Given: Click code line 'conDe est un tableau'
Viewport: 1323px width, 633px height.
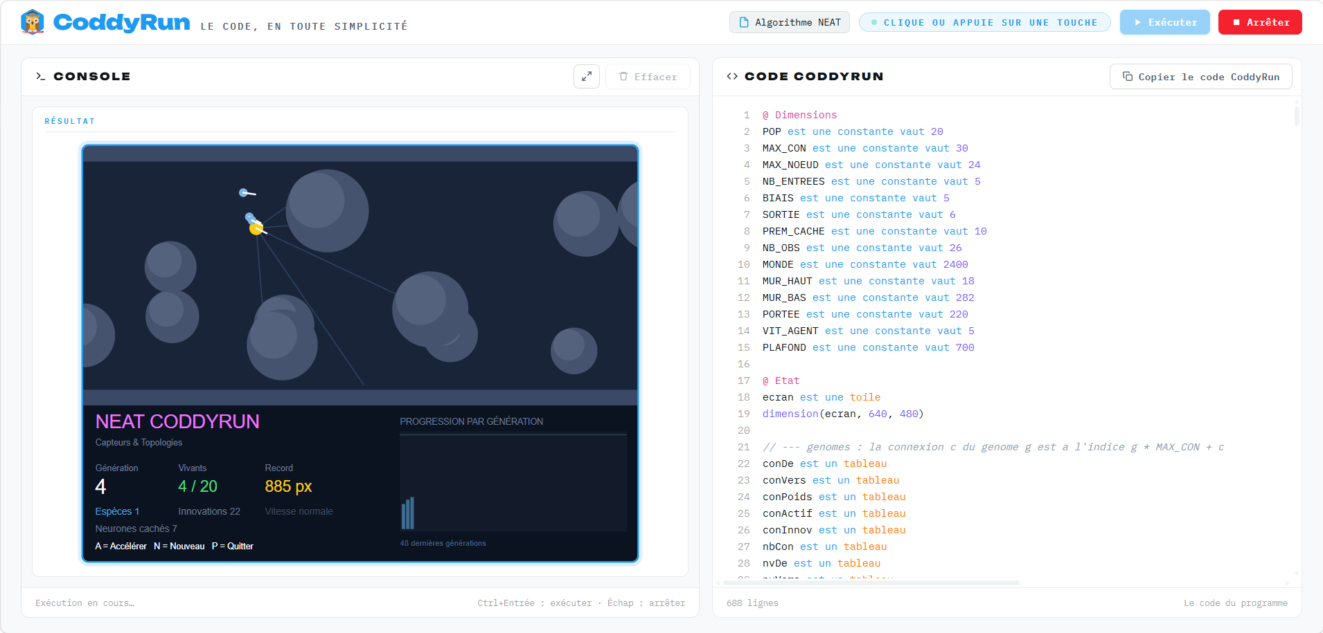Looking at the screenshot, I should 825,464.
